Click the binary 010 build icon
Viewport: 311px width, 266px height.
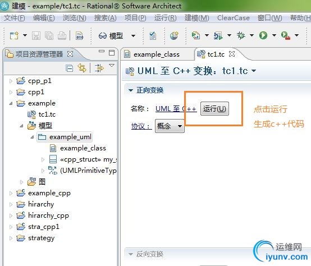pos(80,36)
